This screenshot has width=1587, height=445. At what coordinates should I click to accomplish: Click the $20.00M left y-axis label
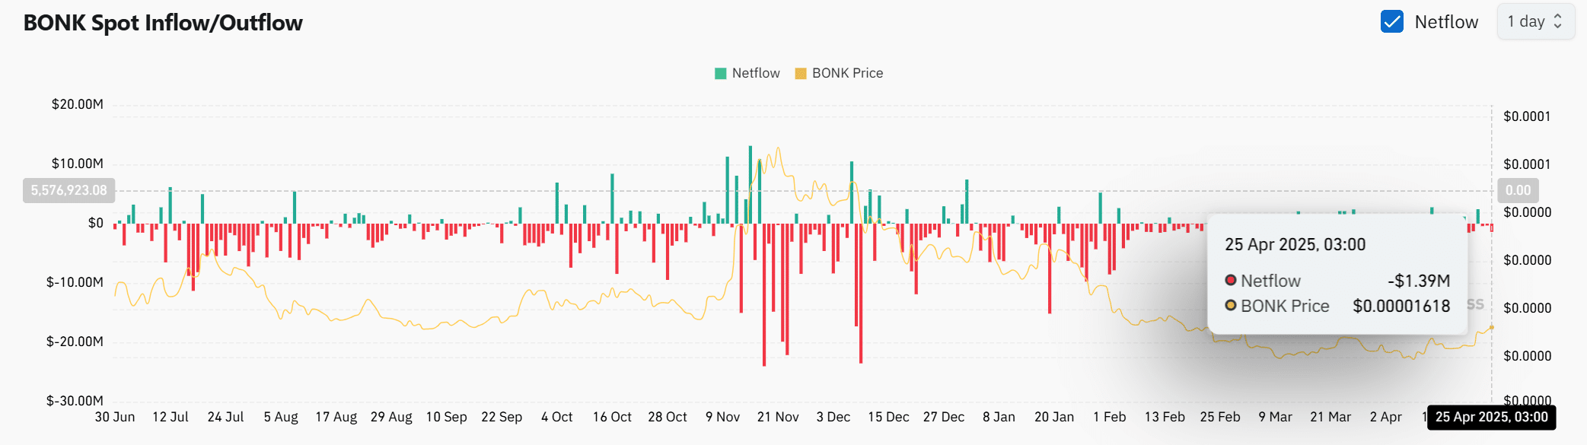pos(77,104)
